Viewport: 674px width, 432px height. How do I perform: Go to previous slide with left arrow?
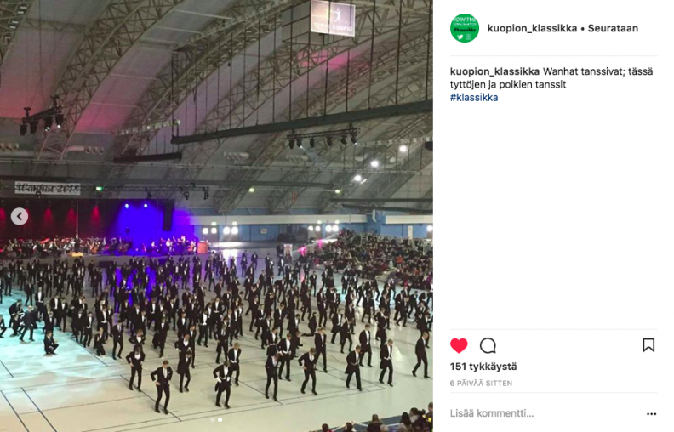pos(20,217)
